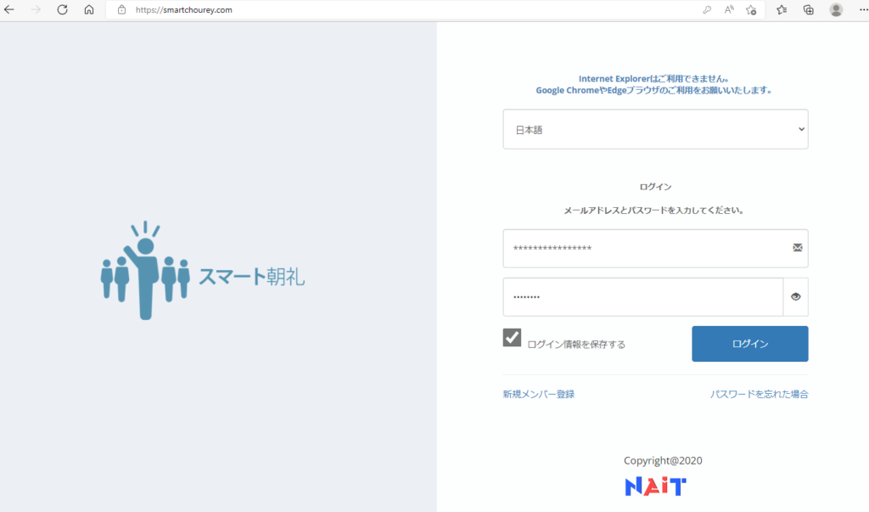Click the read aloud icon
This screenshot has height=512, width=869.
pos(729,10)
